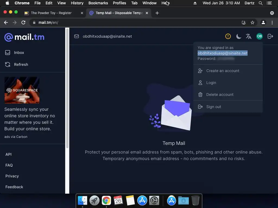Click the lock site info icon
The width and height of the screenshot is (278, 208).
pos(34,22)
